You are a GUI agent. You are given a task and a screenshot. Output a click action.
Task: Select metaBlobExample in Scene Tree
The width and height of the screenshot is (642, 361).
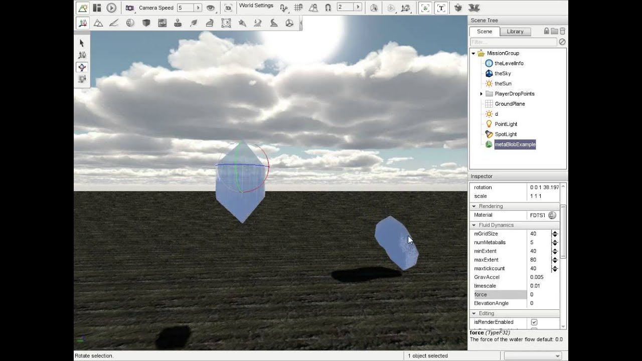tap(515, 144)
